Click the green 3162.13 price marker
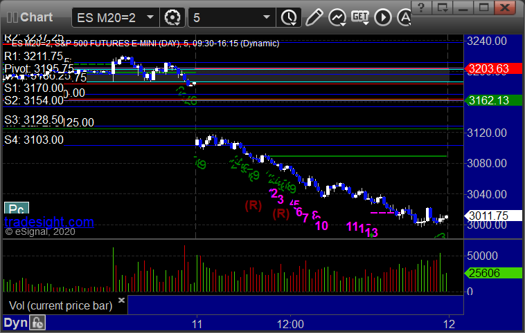Image resolution: width=525 pixels, height=333 pixels. pos(493,100)
